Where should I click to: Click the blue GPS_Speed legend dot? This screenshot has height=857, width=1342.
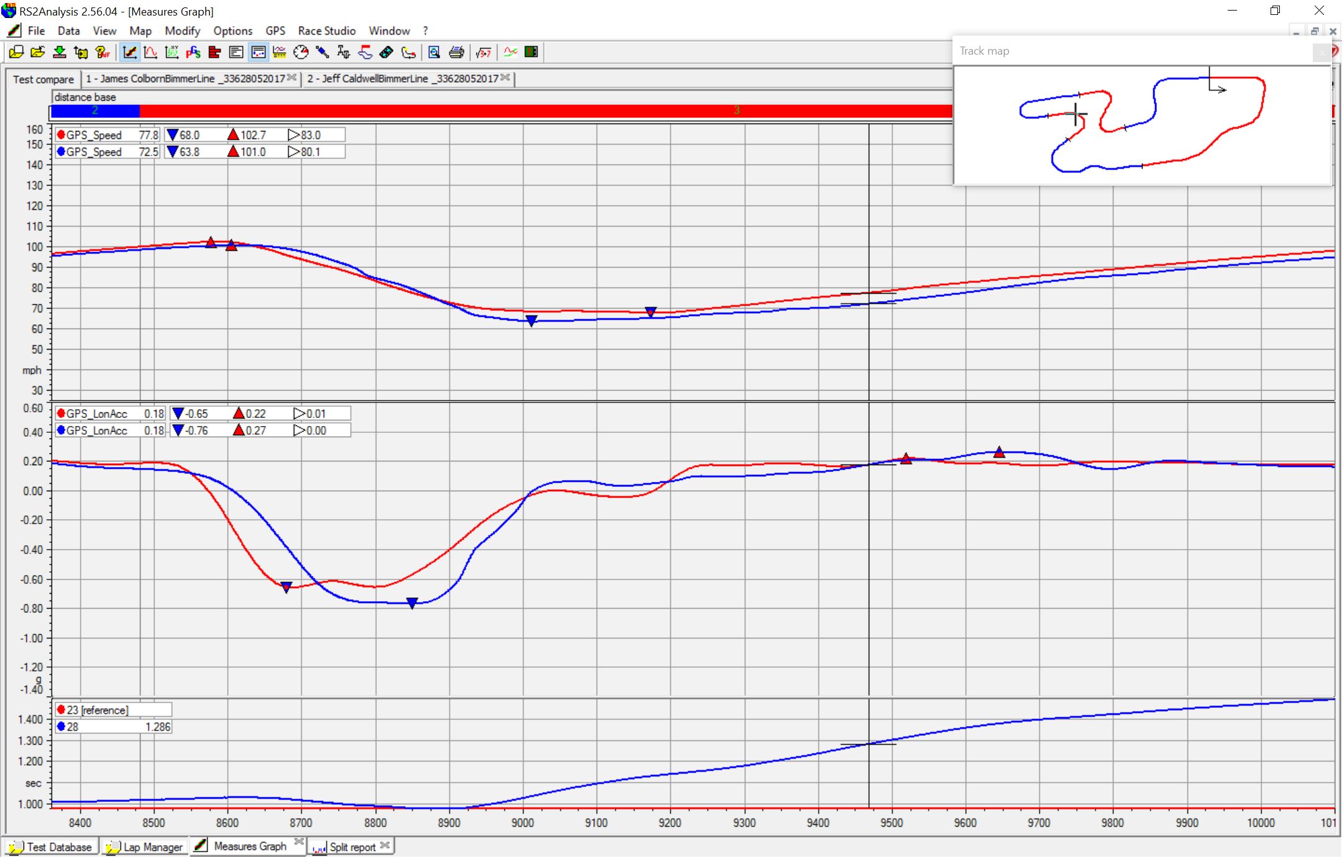coord(61,152)
